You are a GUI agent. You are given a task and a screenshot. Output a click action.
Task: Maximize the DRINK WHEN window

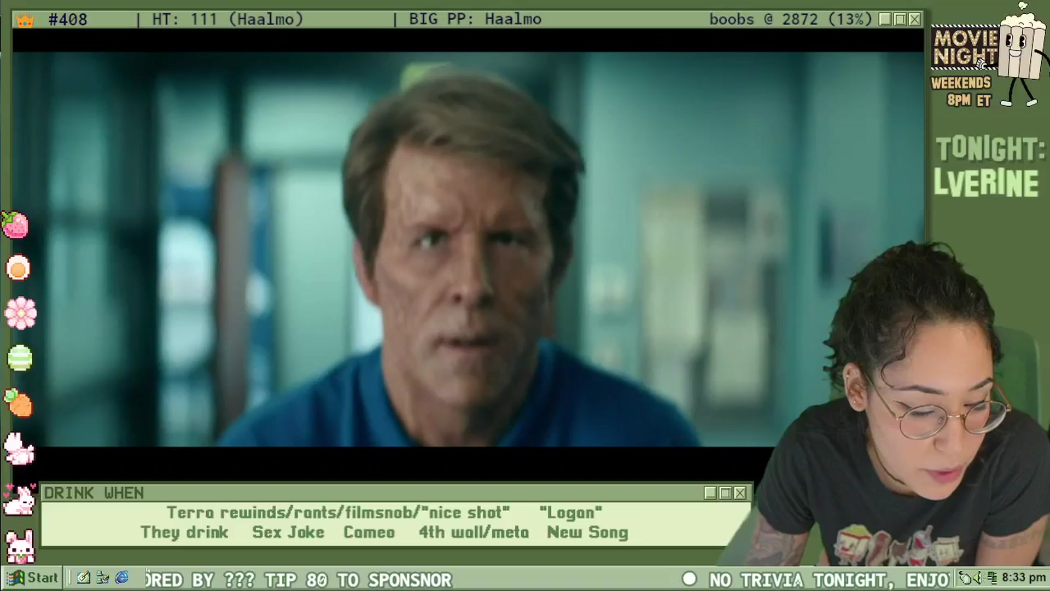point(725,493)
